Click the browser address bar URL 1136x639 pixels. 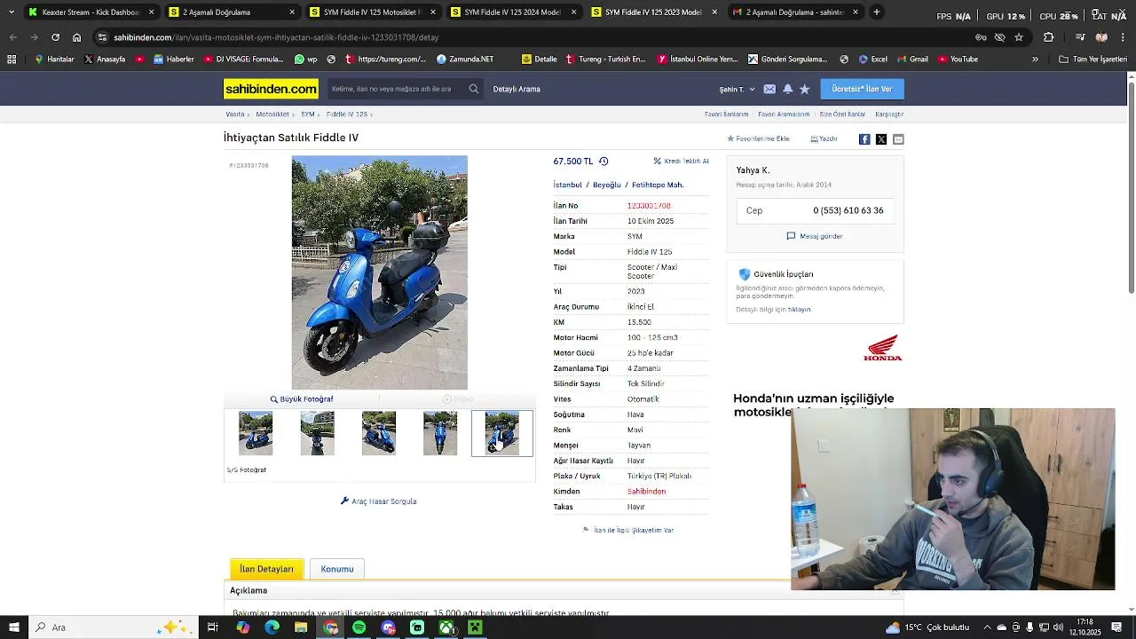coord(276,37)
